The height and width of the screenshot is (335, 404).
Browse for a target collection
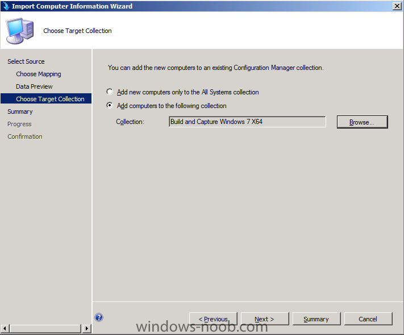tap(362, 122)
